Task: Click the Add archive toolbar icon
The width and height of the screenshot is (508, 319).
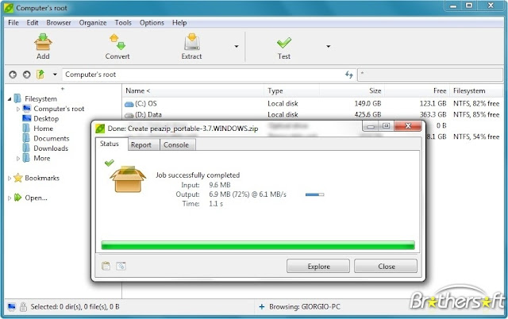Action: tap(43, 42)
